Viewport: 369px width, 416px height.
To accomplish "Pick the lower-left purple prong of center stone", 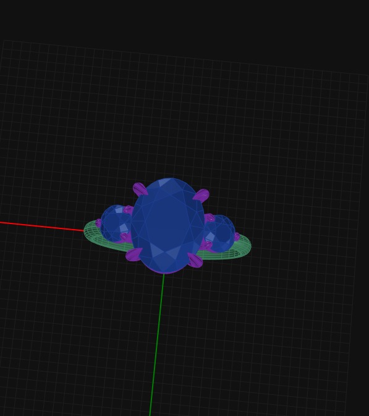I will coord(134,254).
